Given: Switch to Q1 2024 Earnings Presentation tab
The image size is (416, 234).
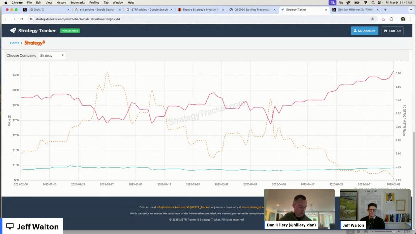Looking at the screenshot, I should click(x=252, y=10).
